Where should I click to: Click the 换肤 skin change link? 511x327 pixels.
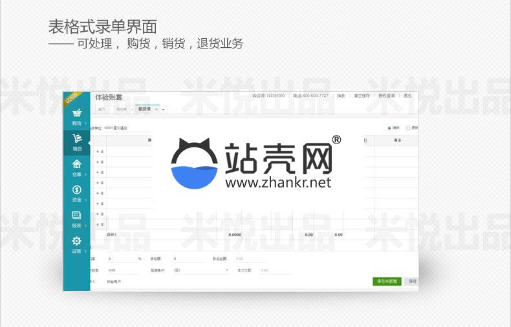[x=341, y=96]
